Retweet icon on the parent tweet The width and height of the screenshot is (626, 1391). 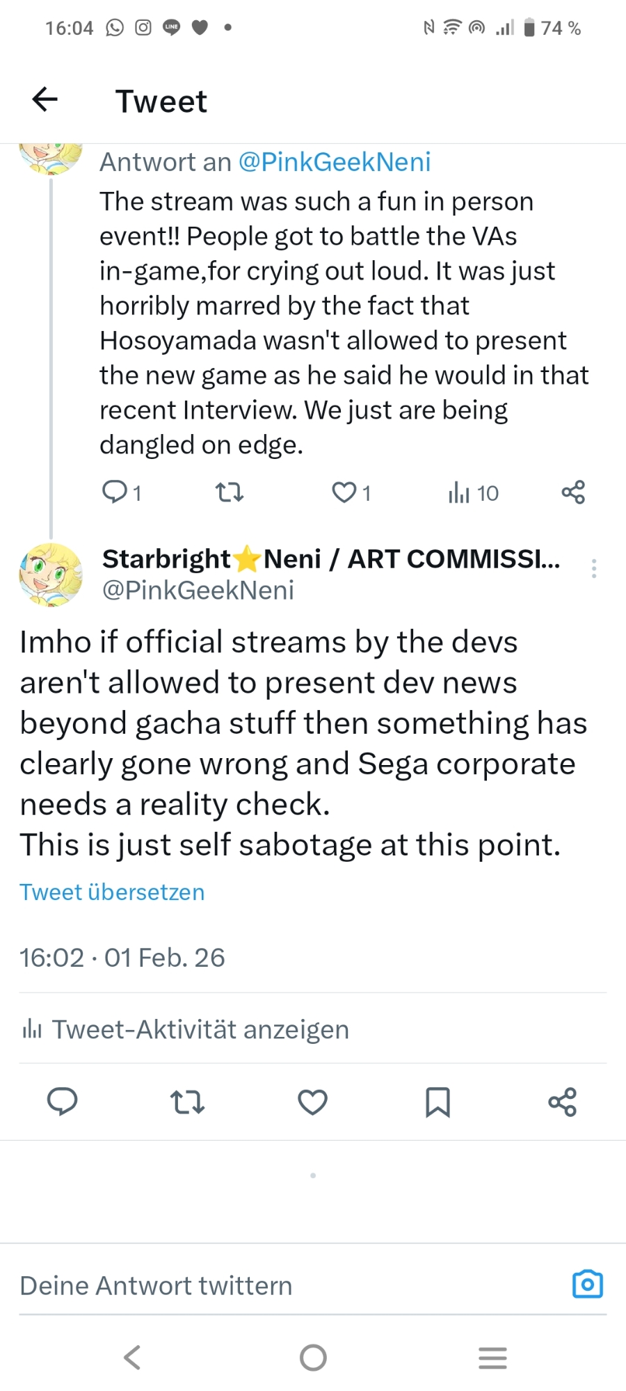[x=229, y=493]
